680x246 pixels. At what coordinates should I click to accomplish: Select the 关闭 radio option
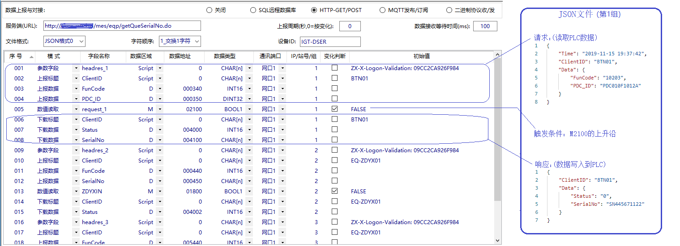point(209,10)
